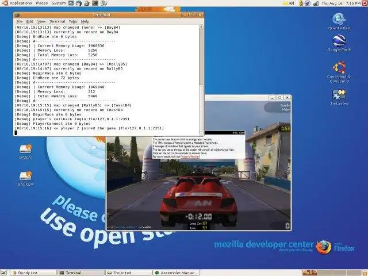The height and width of the screenshot is (276, 368).
Task: Click 'Current Memory Usage: 1068836' in Terminal
Action: pyautogui.click(x=71, y=46)
